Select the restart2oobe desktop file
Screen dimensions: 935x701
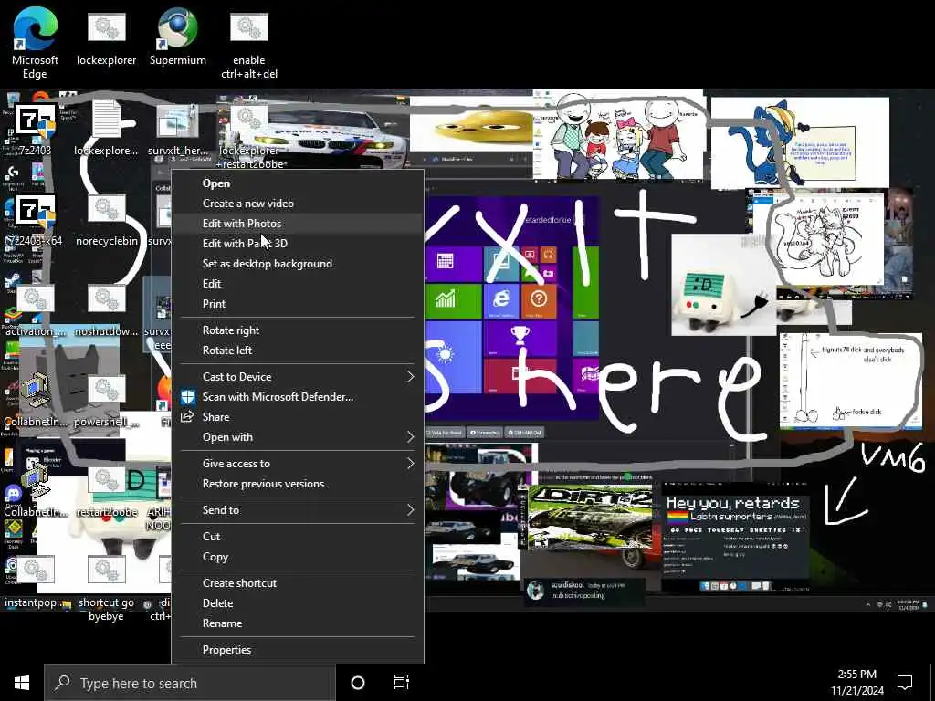coord(106,491)
